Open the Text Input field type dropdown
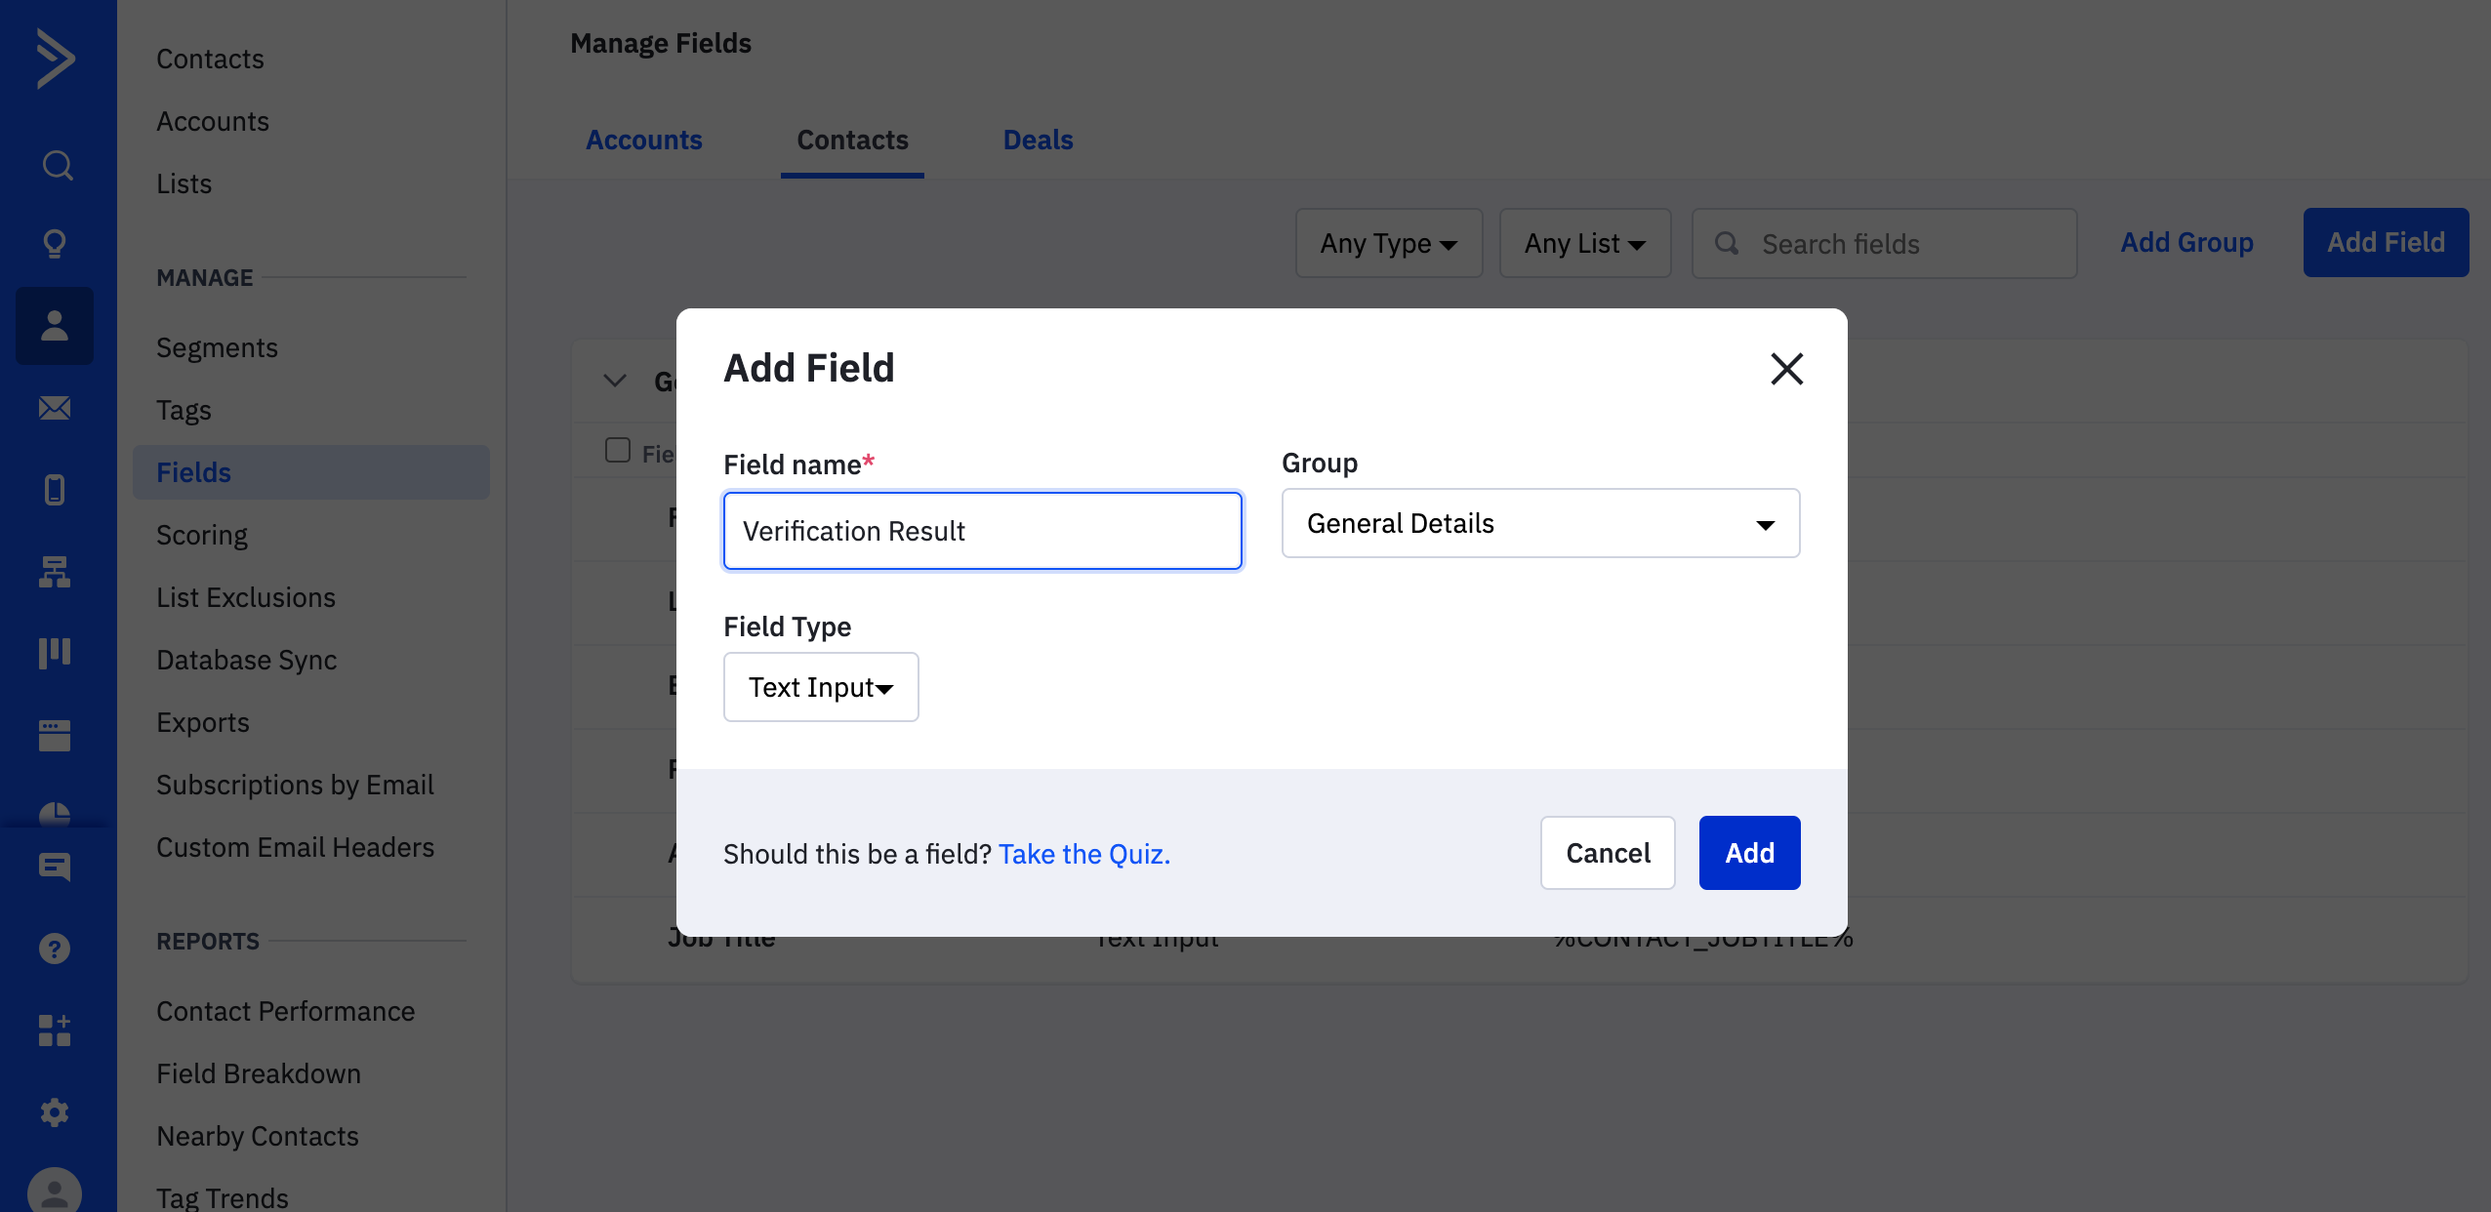The image size is (2491, 1212). (821, 687)
